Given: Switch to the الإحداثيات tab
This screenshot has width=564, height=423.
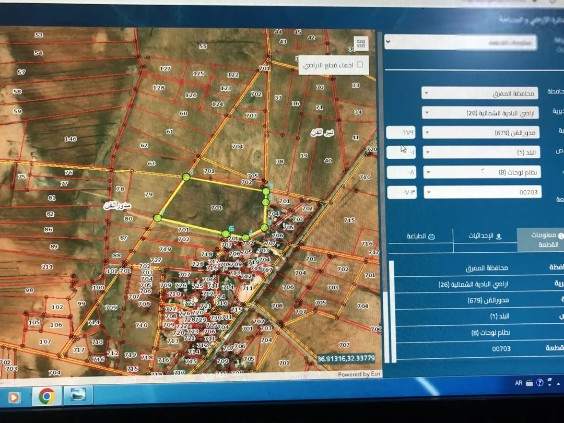Looking at the screenshot, I should (485, 237).
